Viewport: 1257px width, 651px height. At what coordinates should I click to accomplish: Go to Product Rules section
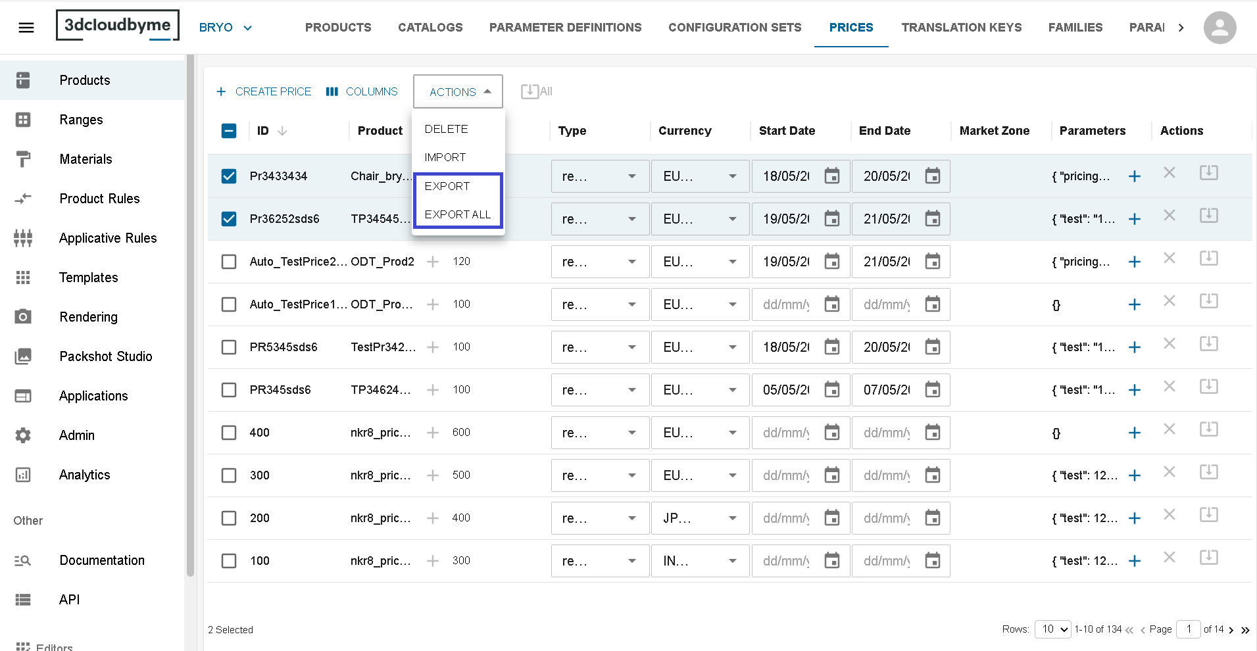coord(92,199)
